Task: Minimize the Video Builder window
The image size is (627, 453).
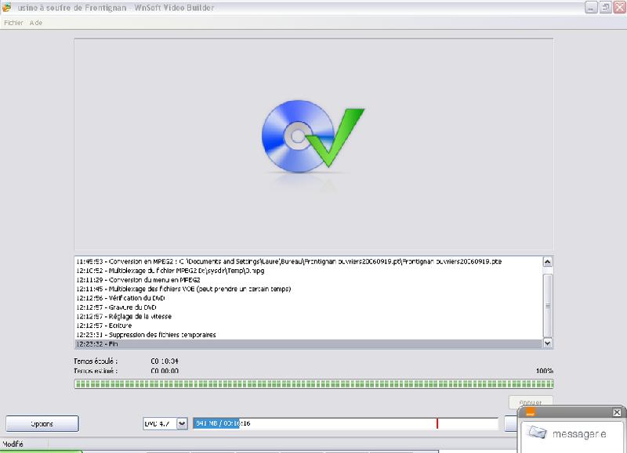Action: [591, 7]
